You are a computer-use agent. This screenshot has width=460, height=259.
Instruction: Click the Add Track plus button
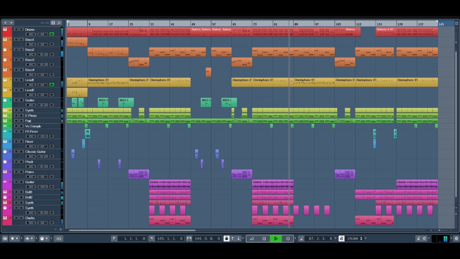pos(5,23)
